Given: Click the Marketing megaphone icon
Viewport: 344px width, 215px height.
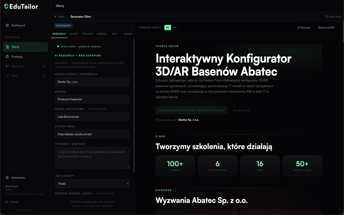Looking at the screenshot, I should click(7, 66).
